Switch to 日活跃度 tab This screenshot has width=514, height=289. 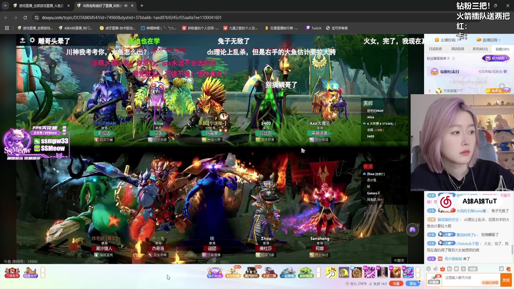click(436, 49)
